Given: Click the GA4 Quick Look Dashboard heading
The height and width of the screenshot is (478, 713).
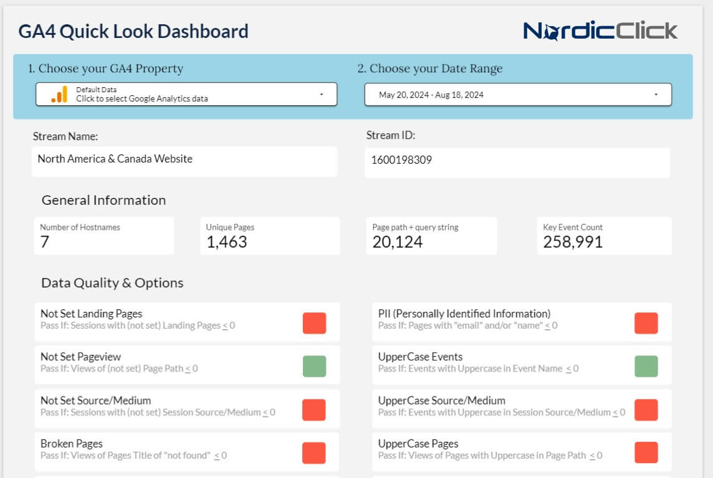Looking at the screenshot, I should tap(133, 31).
